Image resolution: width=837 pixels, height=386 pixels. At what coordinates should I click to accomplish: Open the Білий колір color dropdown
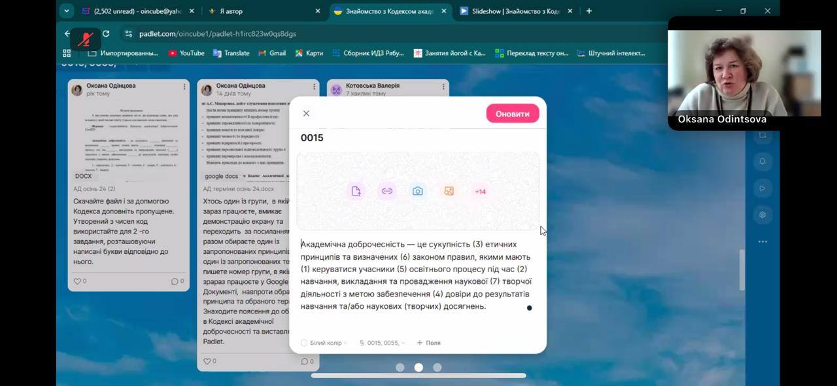[324, 343]
